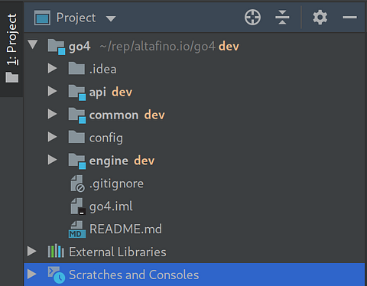Expand External Libraries node
Image resolution: width=367 pixels, height=286 pixels.
click(32, 252)
